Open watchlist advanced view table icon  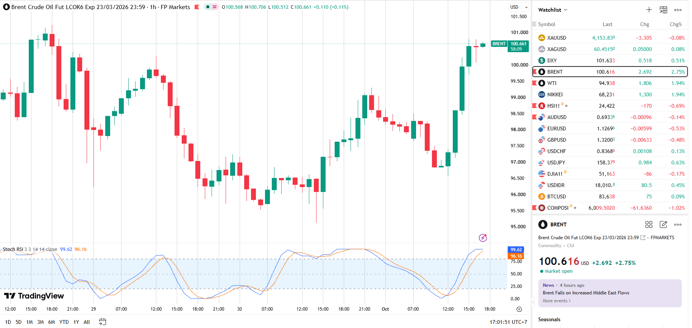tap(663, 10)
